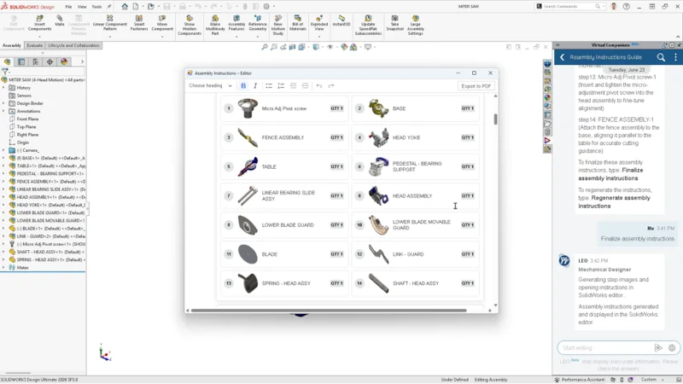Click send message icon in chat
The width and height of the screenshot is (683, 384).
(x=658, y=347)
